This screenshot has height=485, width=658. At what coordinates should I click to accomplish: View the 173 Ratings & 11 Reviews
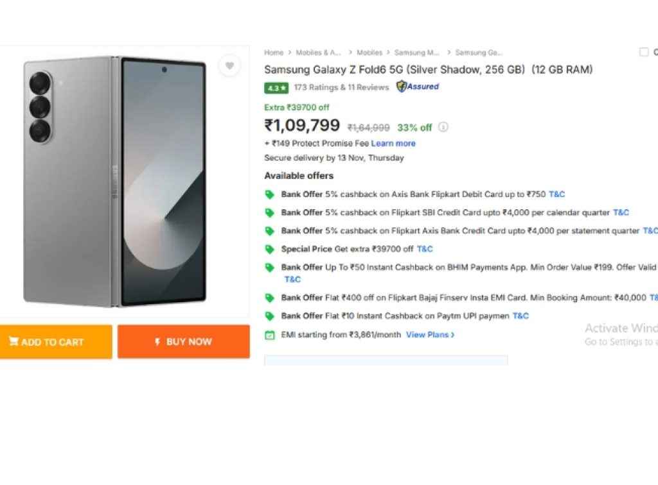341,87
